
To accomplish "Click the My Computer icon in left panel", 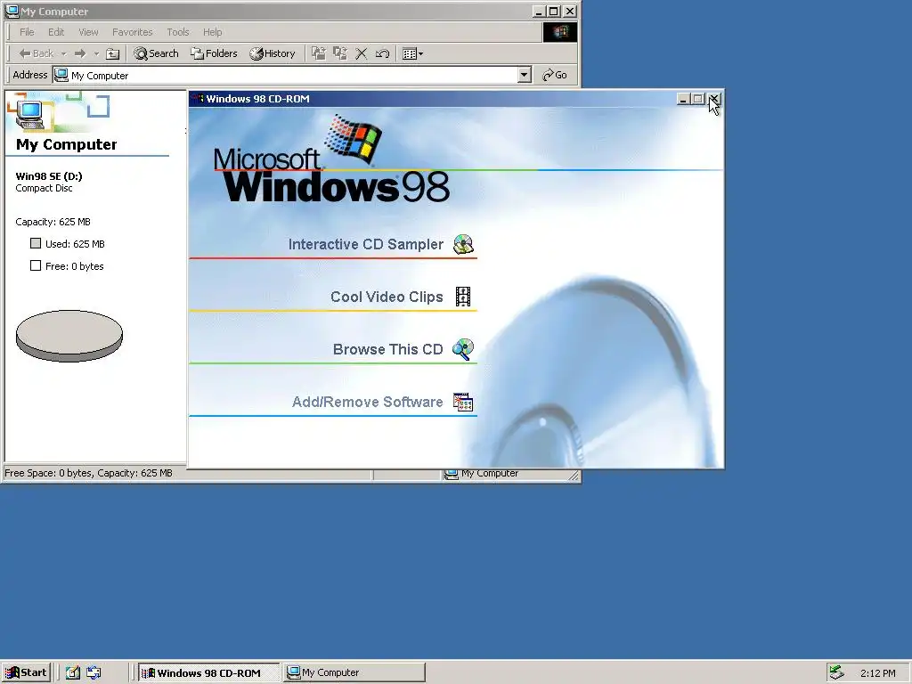I will pos(30,113).
